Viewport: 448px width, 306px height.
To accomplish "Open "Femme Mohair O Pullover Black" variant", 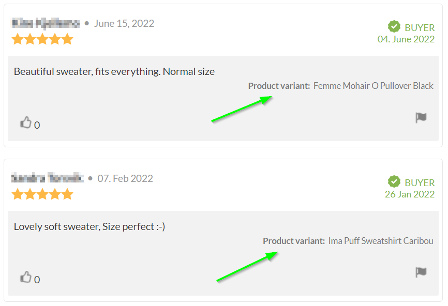I will pyautogui.click(x=373, y=86).
